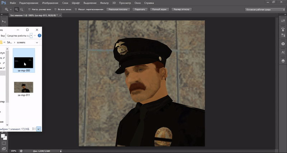The width and height of the screenshot is (287, 153).
Task: Open the status bar info arrow menu
Action: (x=61, y=151)
